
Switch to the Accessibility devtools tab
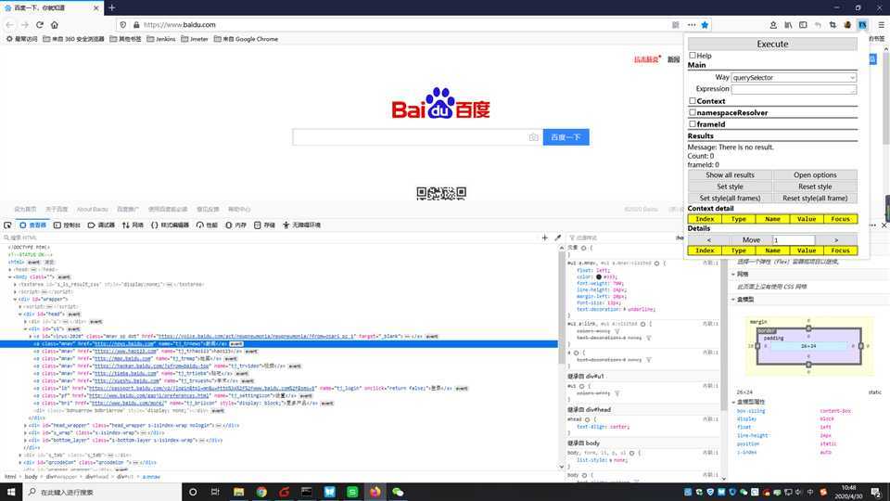[302, 225]
